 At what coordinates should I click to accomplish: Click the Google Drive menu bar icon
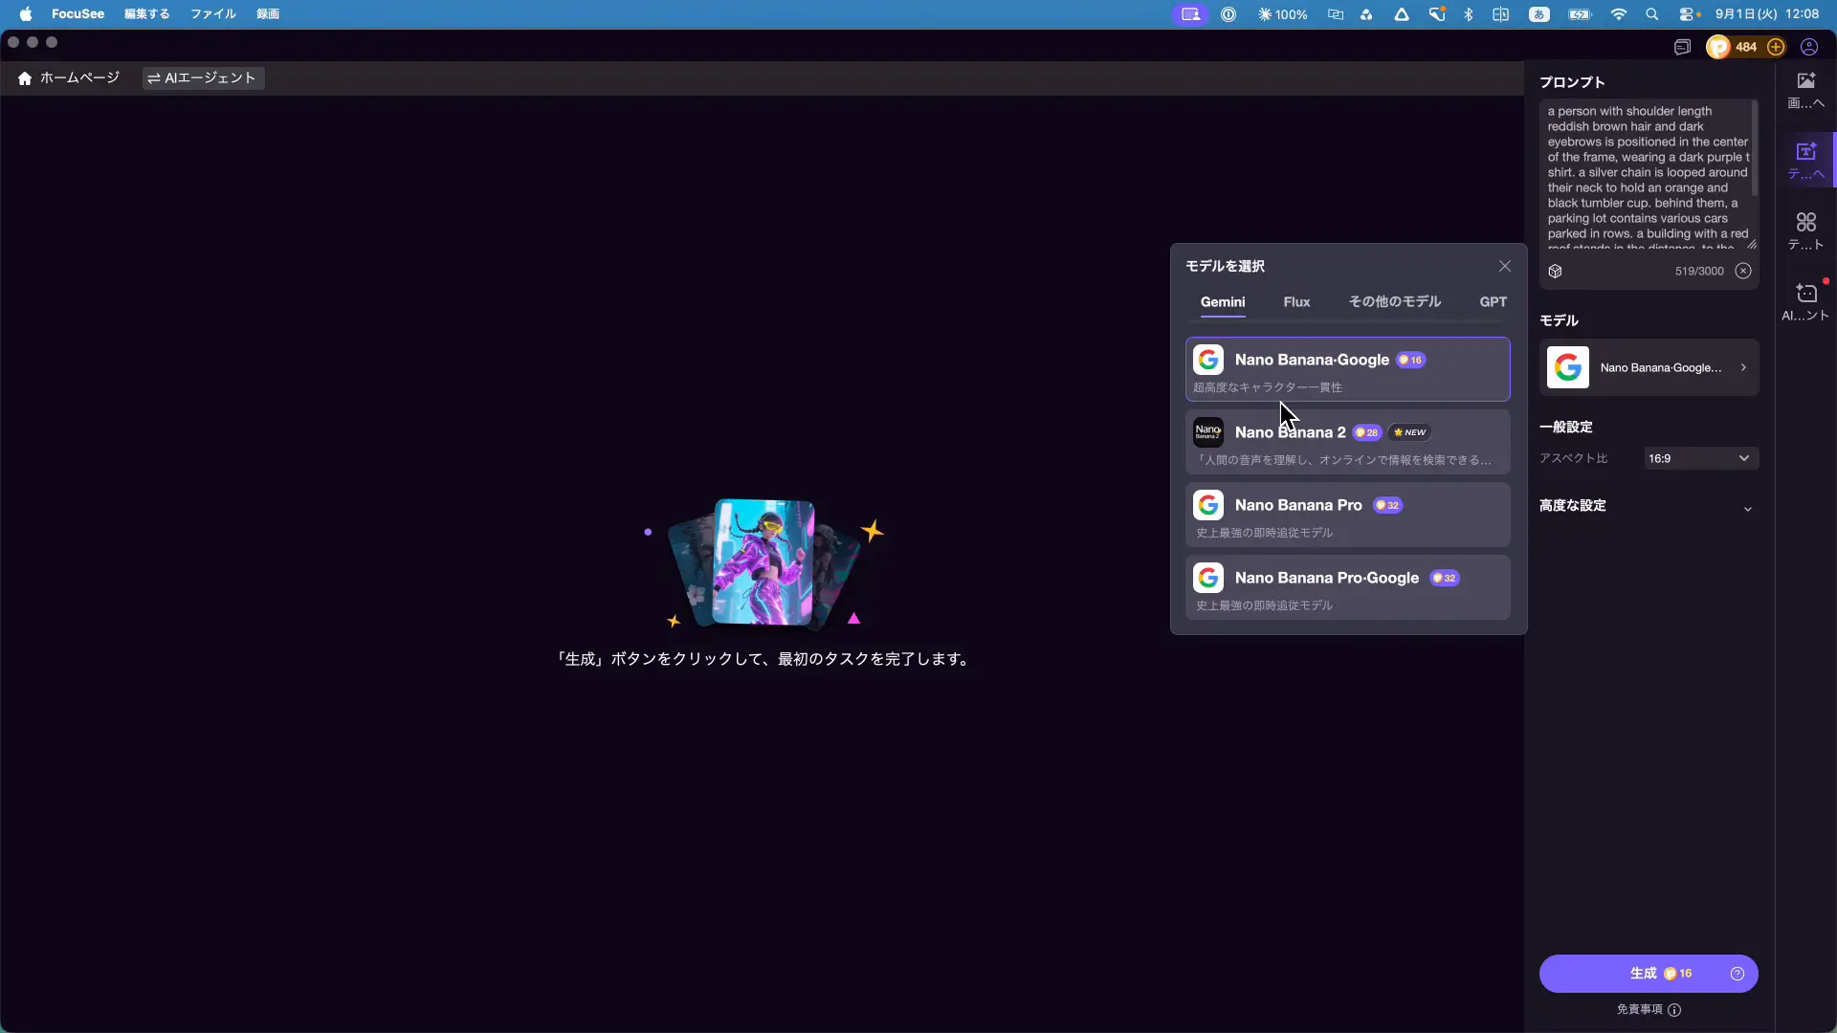coord(1402,14)
